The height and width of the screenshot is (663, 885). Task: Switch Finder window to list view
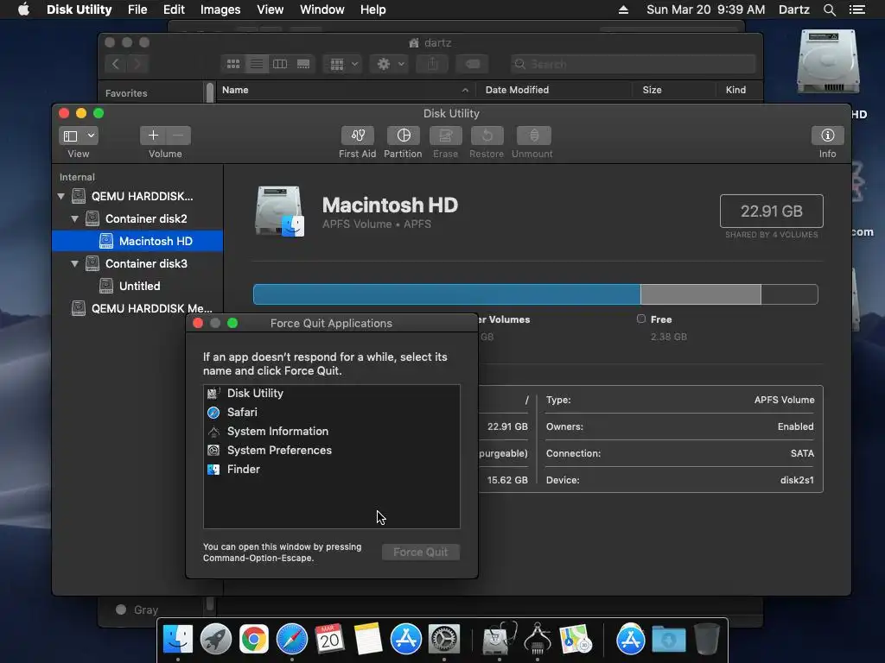click(256, 64)
